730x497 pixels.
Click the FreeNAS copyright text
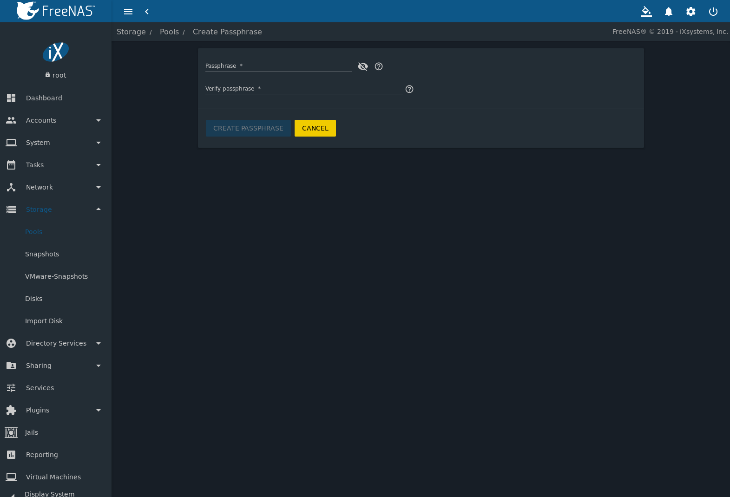pos(670,32)
